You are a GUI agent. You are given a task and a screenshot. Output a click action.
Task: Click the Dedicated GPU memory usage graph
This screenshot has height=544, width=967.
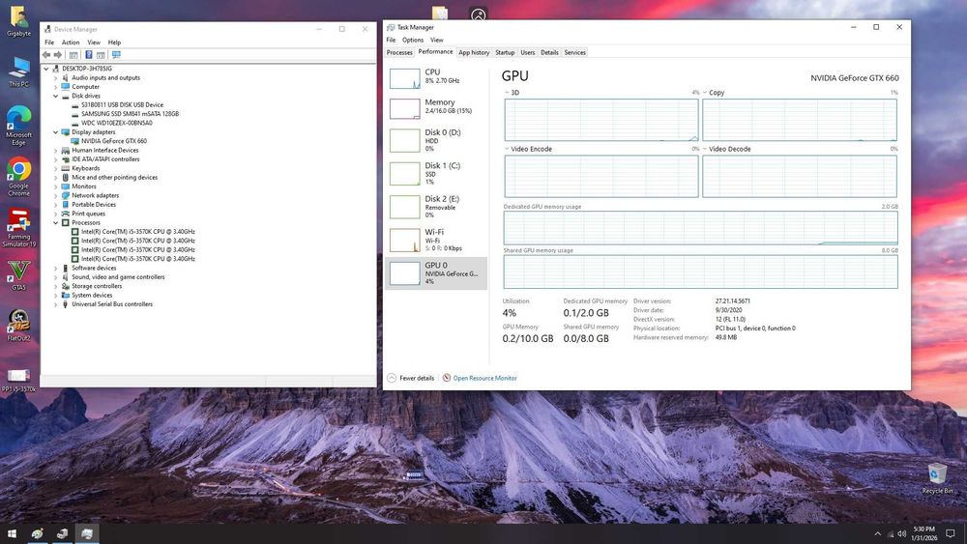click(700, 228)
